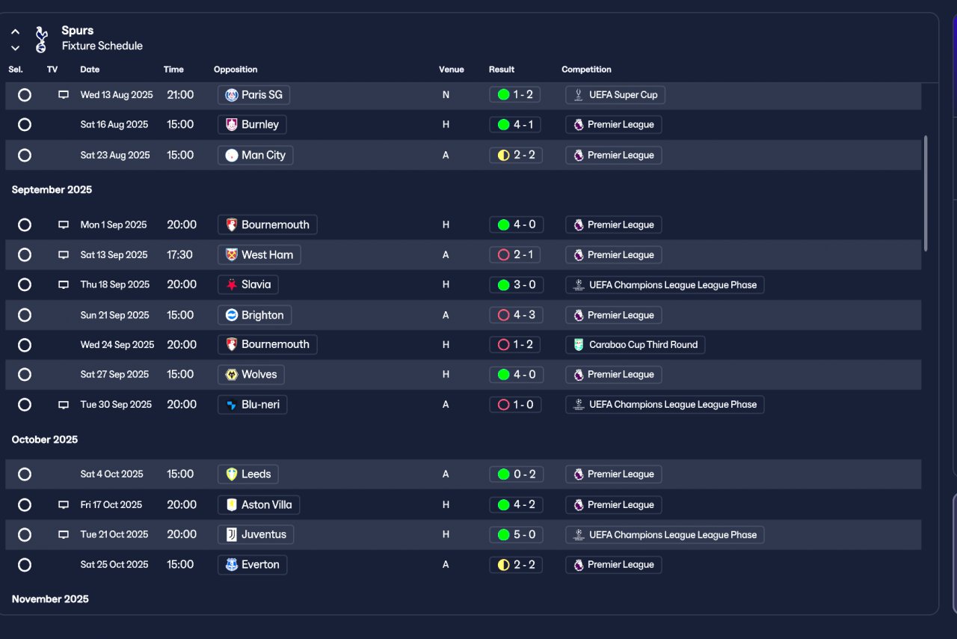Open the Man City opposition button

256,155
